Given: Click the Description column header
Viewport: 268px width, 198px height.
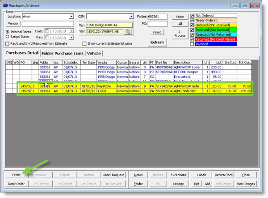Looking at the screenshot, I should (188, 63).
